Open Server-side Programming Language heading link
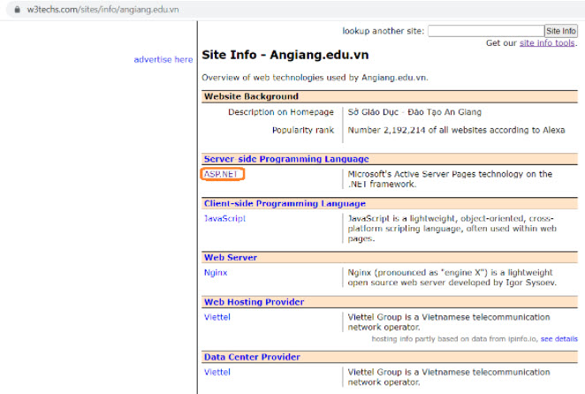 tap(286, 159)
